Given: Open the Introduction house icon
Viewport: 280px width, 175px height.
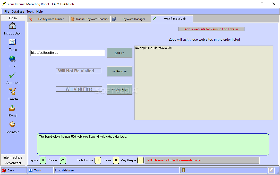Looking at the screenshot, I should click(x=12, y=25).
